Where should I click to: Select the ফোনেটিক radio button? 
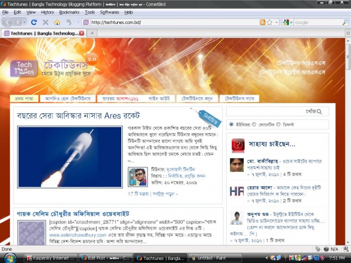click(x=254, y=124)
